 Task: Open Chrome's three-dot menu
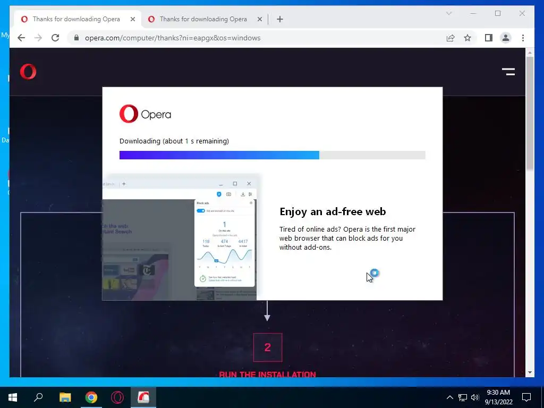coord(523,38)
